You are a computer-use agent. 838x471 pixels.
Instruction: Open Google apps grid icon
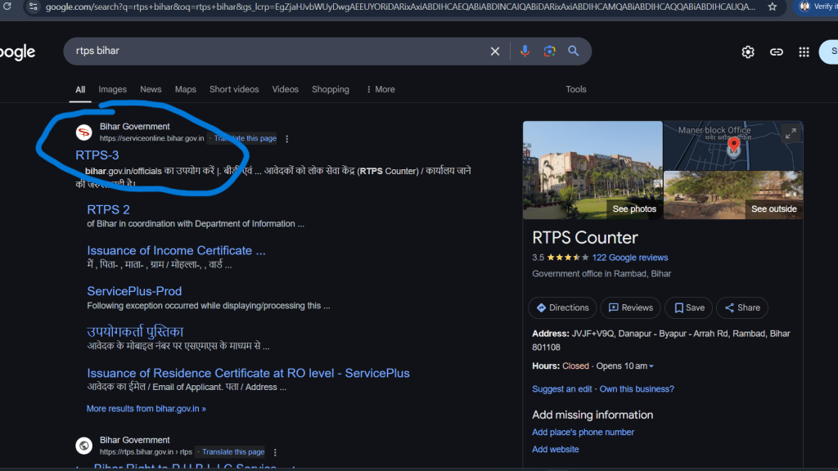coord(804,52)
